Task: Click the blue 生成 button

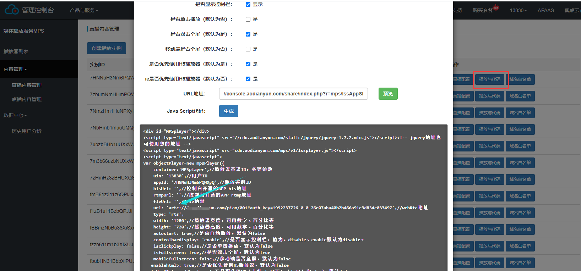Action: tap(229, 111)
